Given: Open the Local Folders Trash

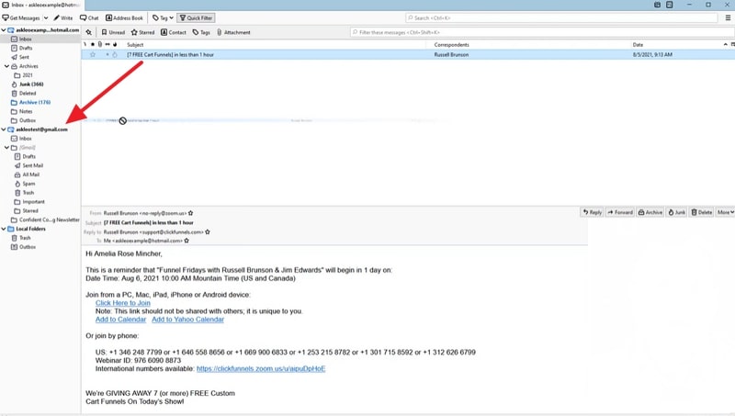Looking at the screenshot, I should point(25,238).
